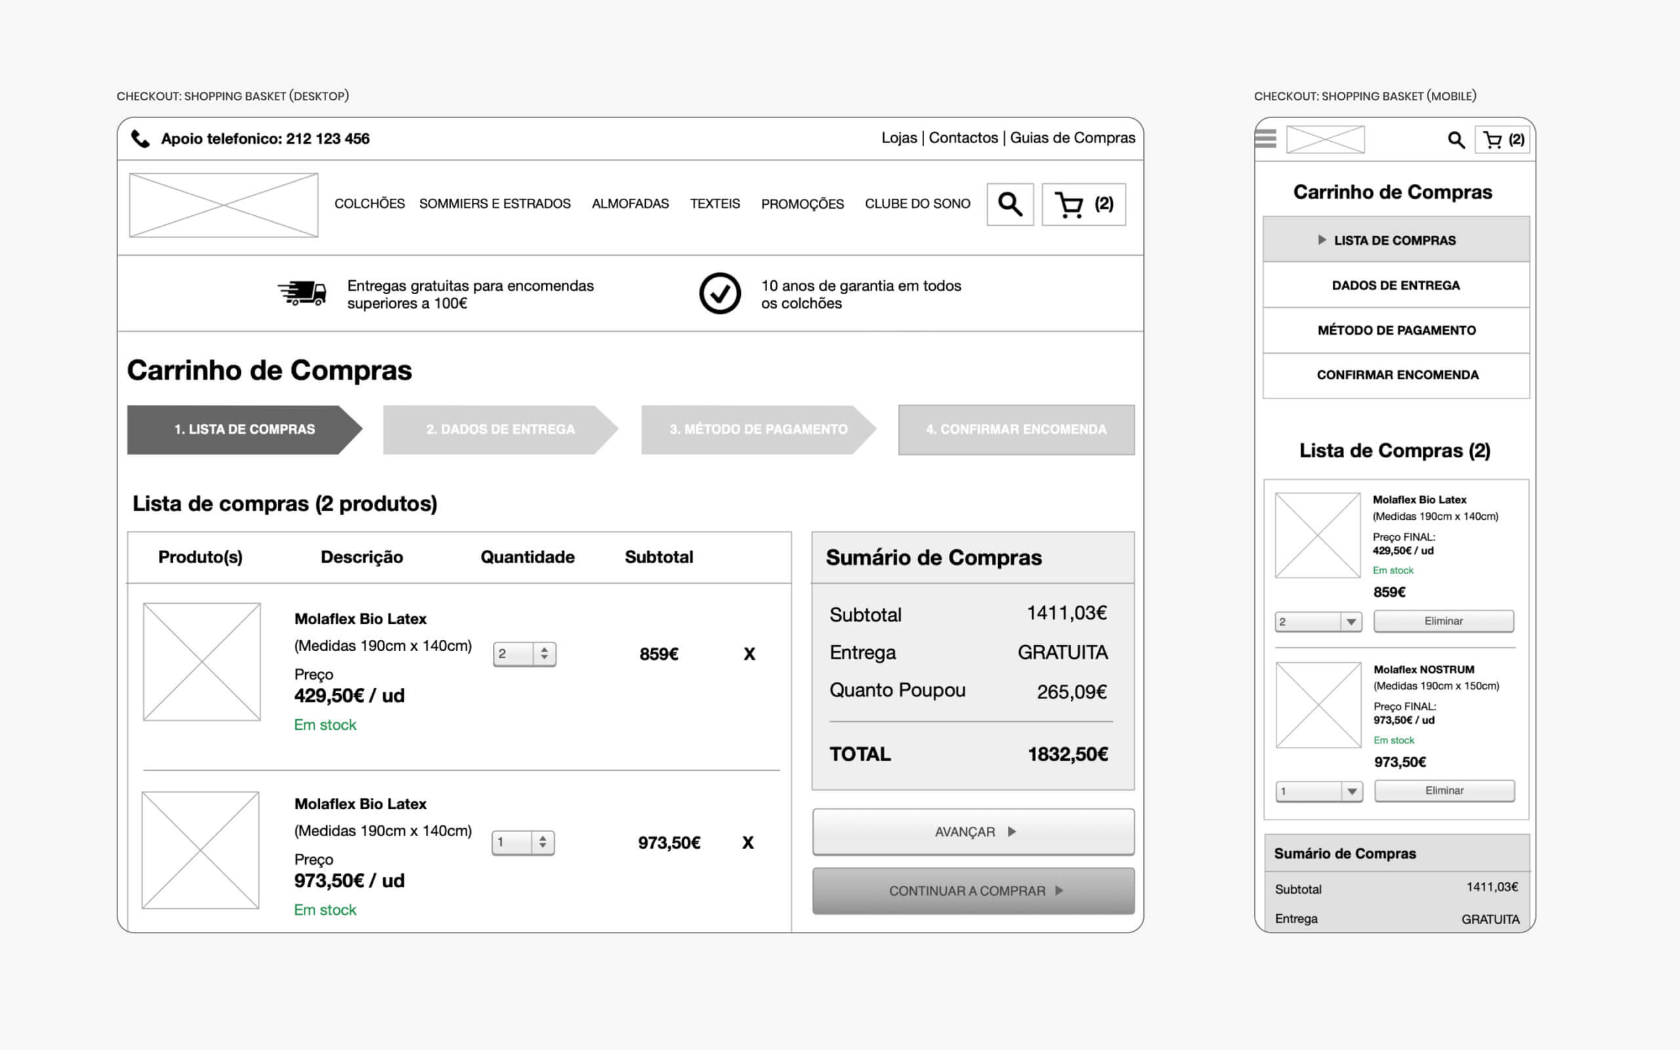
Task: Click the Subtotal column header
Action: pos(659,557)
